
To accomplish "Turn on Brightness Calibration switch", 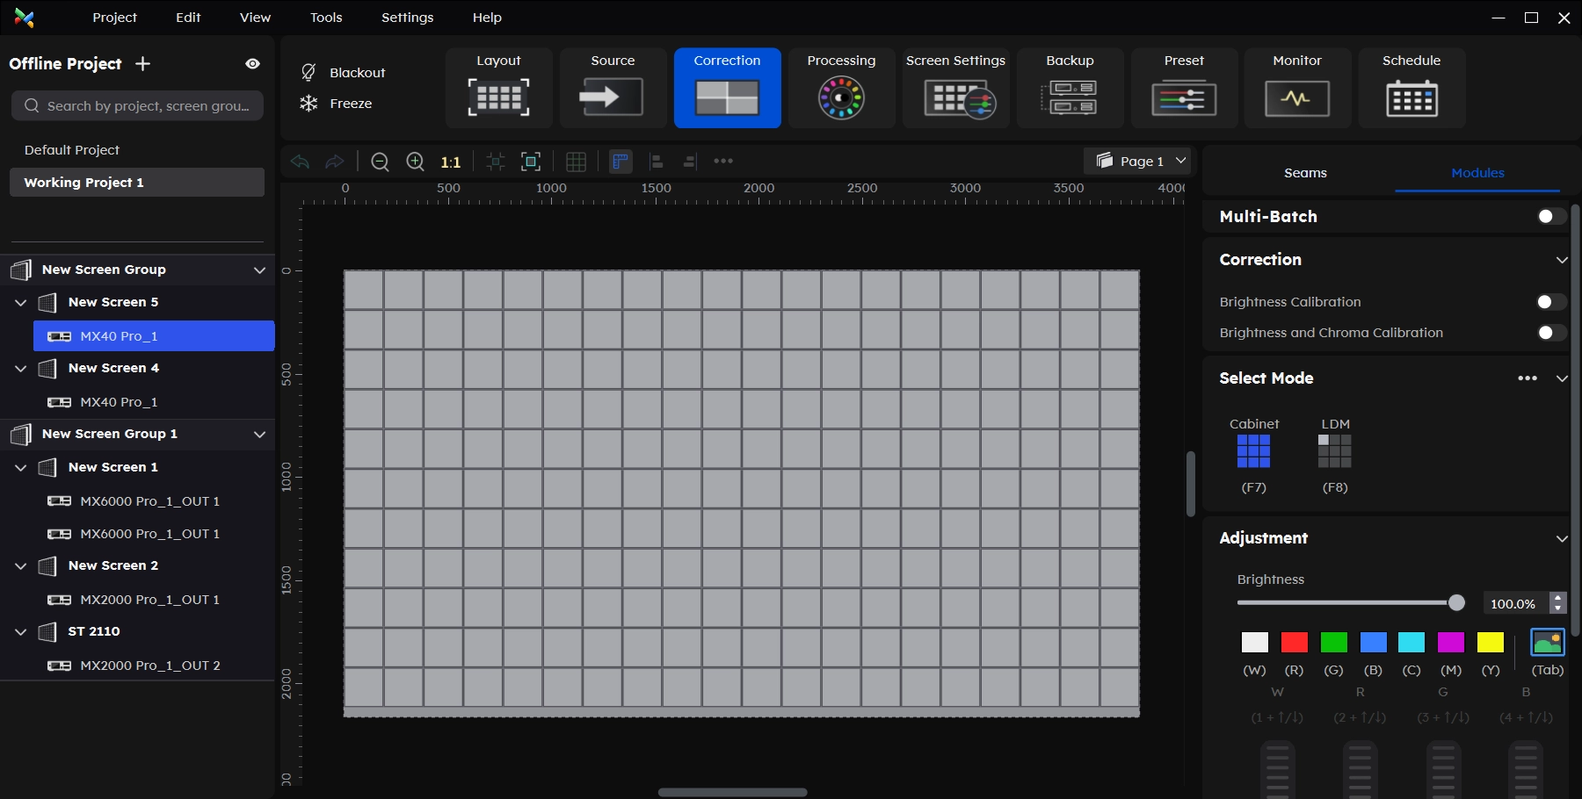I will [1550, 302].
